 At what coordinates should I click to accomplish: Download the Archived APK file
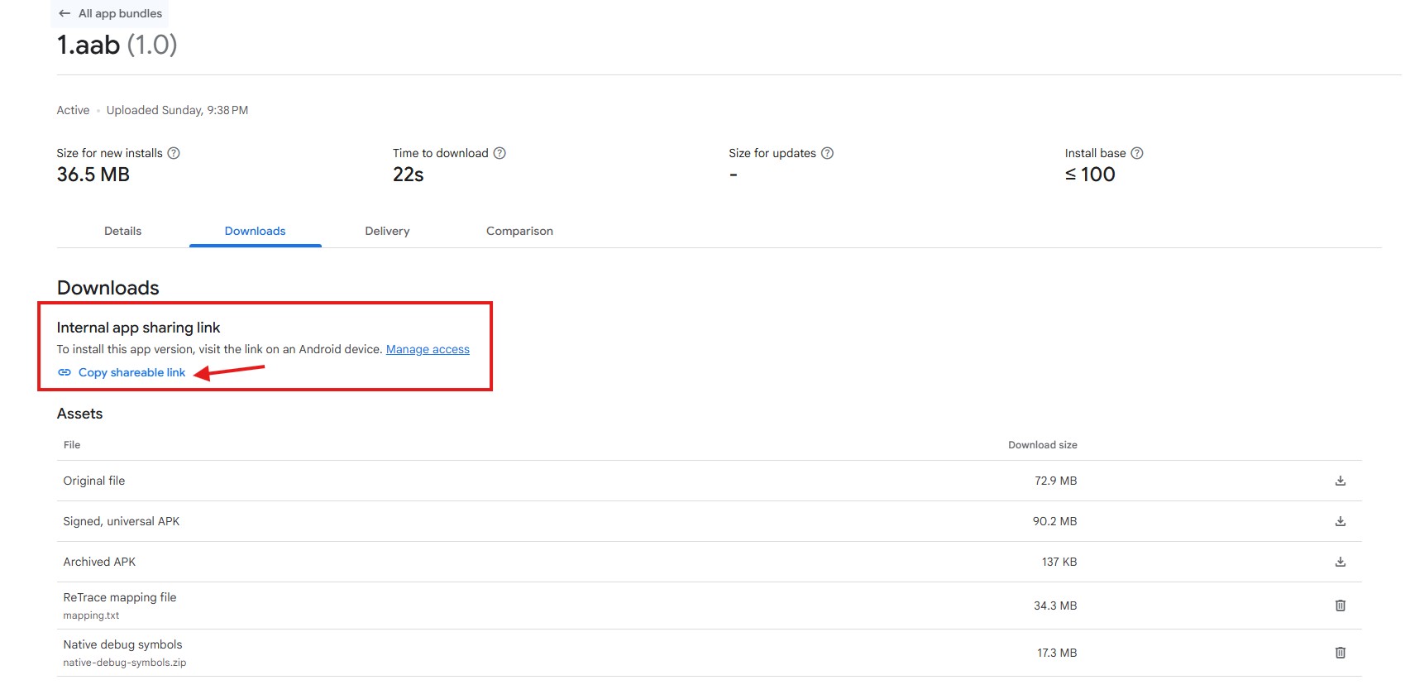(1340, 562)
